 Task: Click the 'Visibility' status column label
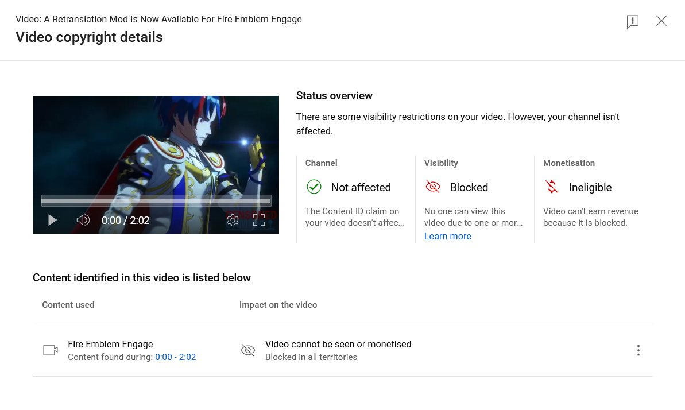click(x=441, y=163)
